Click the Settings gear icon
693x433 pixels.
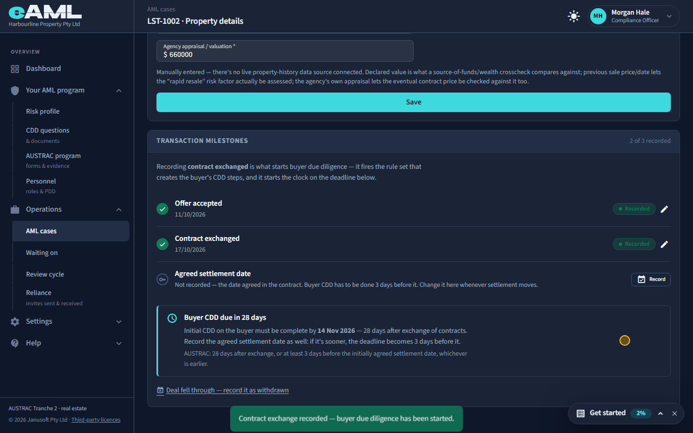[15, 322]
